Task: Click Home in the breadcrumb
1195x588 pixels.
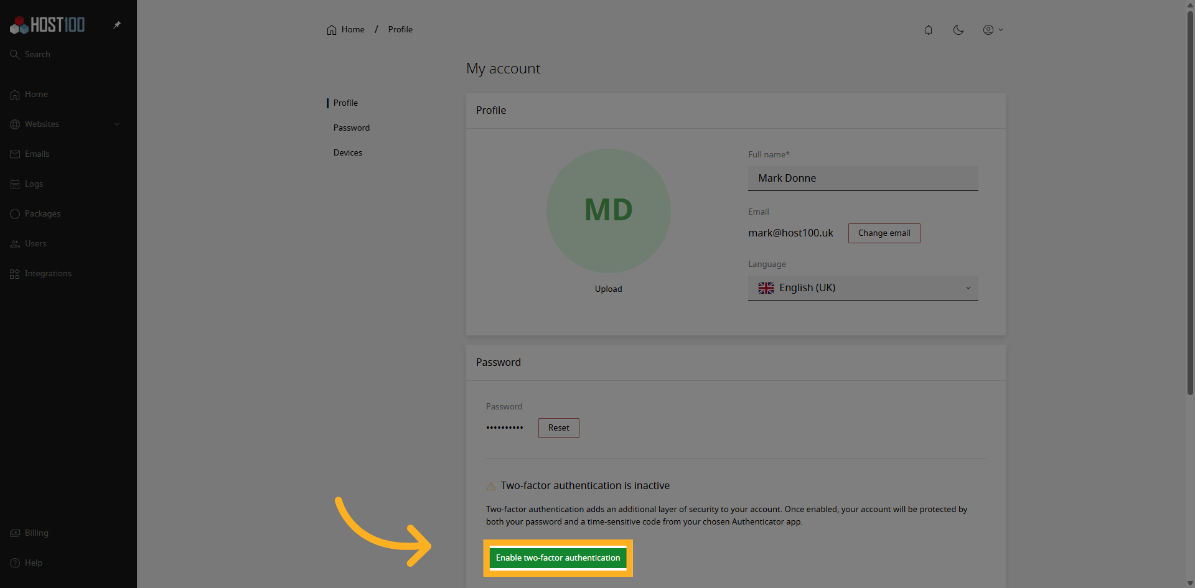Action: click(352, 29)
